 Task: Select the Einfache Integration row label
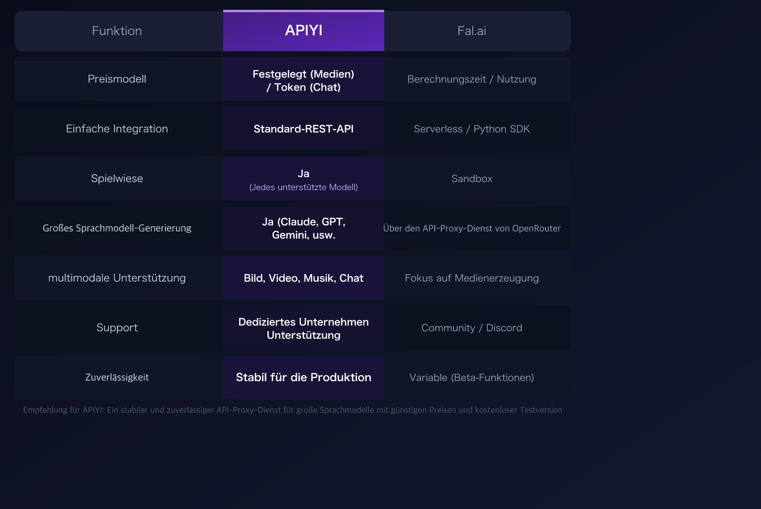(x=117, y=128)
